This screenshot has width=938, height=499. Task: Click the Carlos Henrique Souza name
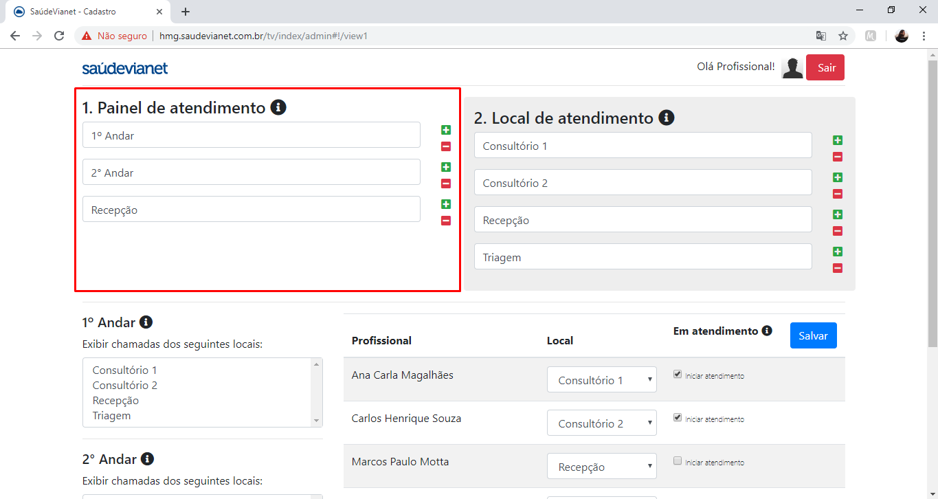point(406,419)
